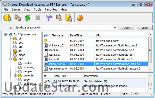The width and height of the screenshot is (155, 98).
Task: Click the ld-linux.so.2 file icon
Action: (46, 45)
